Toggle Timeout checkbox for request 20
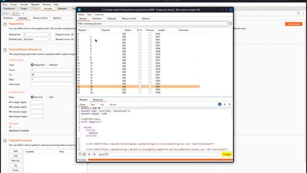Viewport: 307px width, 173px height. coord(150,92)
